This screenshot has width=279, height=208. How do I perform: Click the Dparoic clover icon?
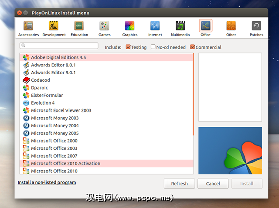tap(26, 88)
